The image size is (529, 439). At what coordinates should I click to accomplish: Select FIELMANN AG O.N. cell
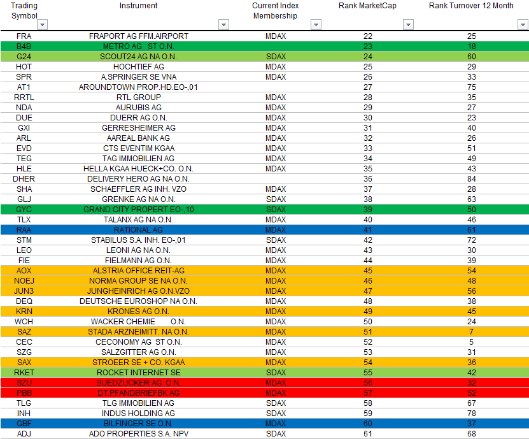139,261
